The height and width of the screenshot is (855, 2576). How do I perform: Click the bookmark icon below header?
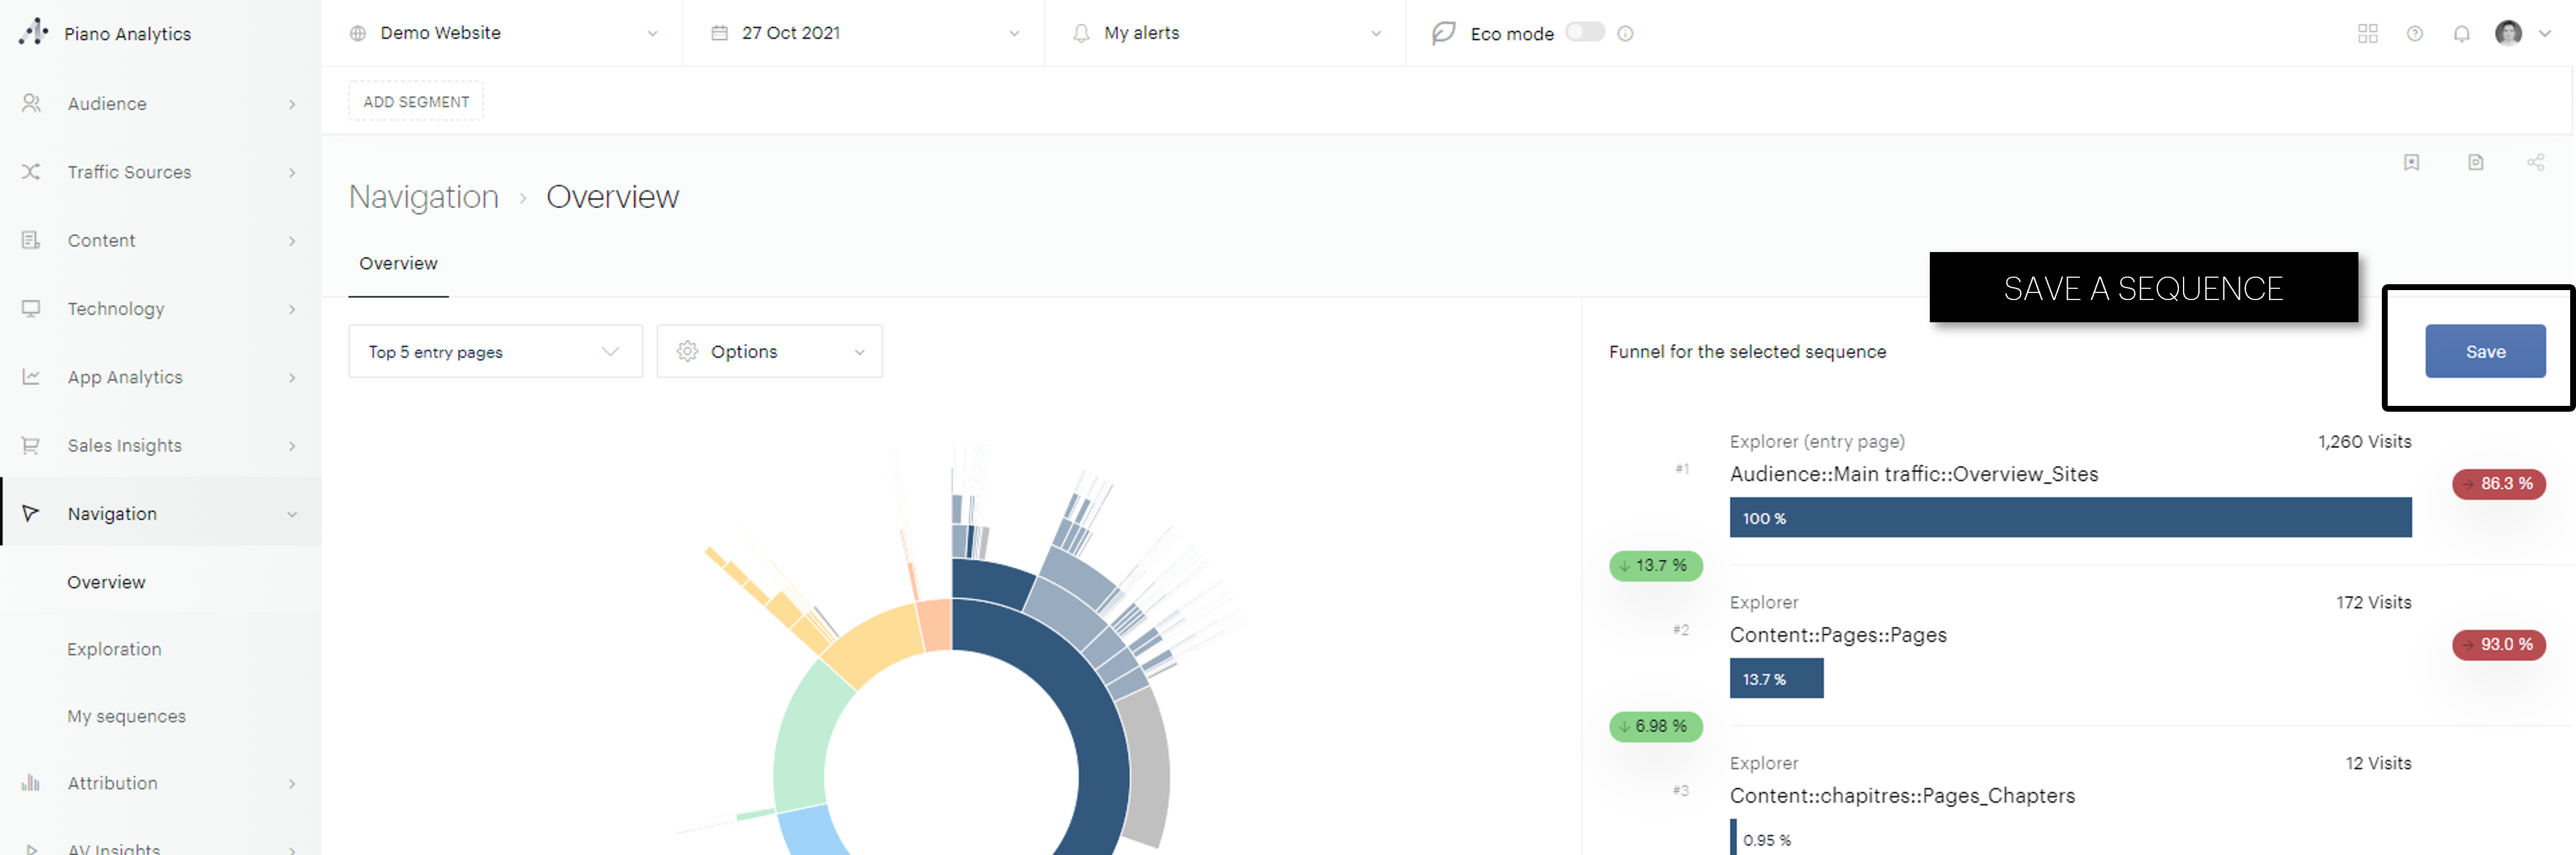pyautogui.click(x=2411, y=162)
